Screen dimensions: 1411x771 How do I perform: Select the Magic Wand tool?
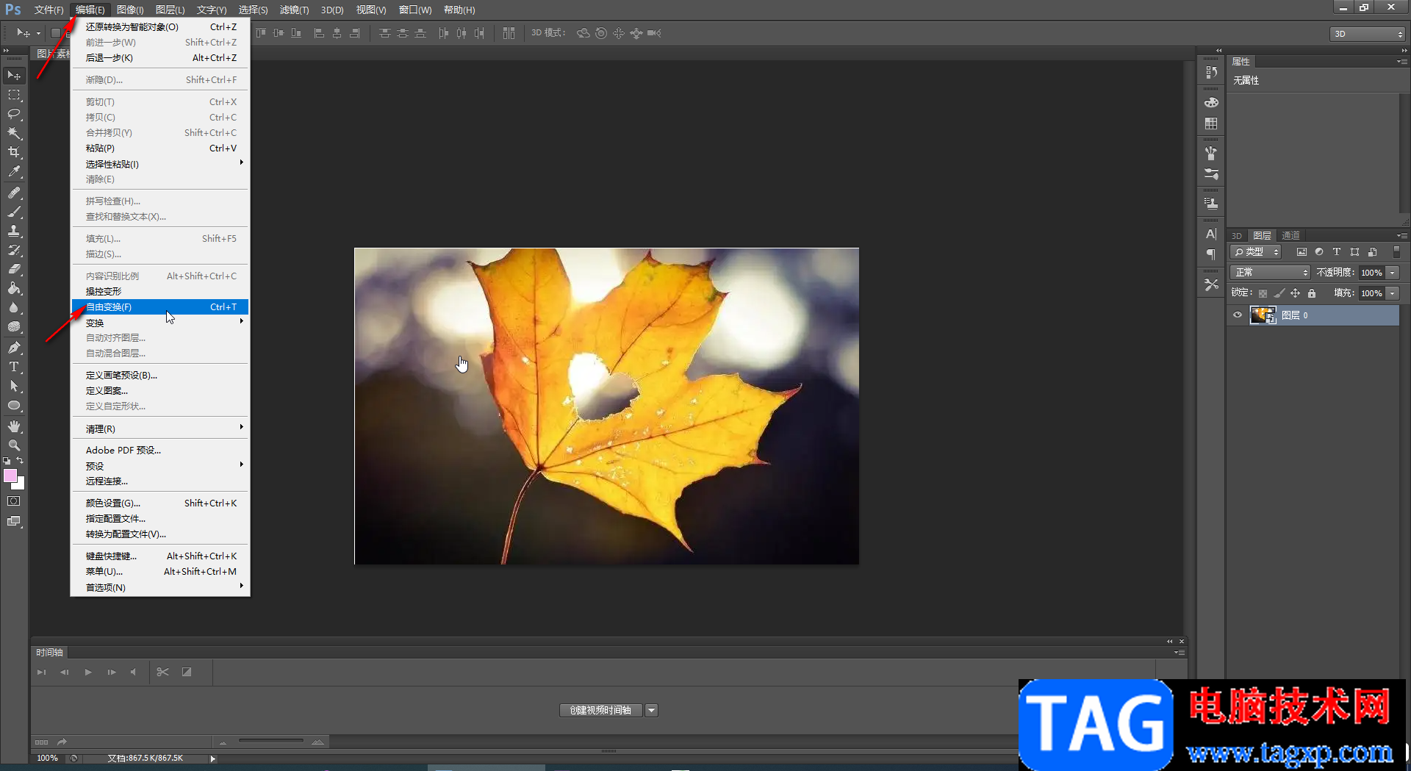tap(14, 133)
